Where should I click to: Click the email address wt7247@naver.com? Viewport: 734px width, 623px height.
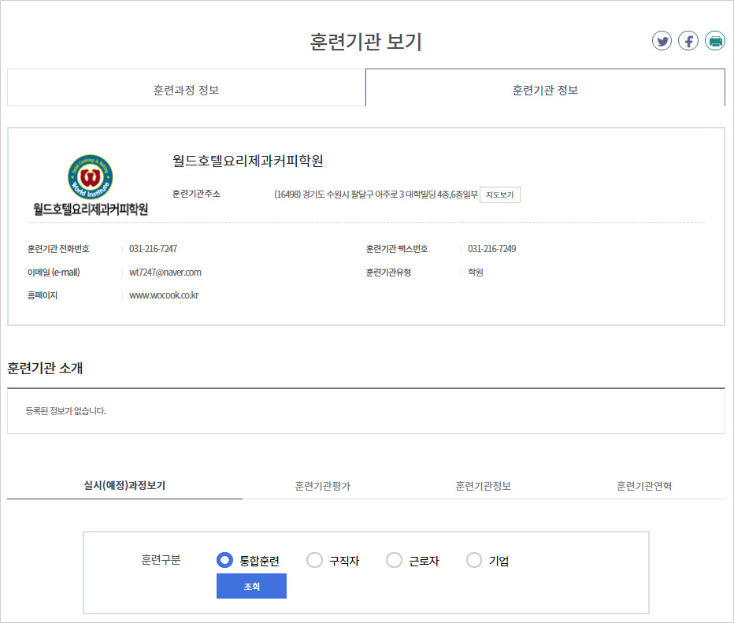164,272
